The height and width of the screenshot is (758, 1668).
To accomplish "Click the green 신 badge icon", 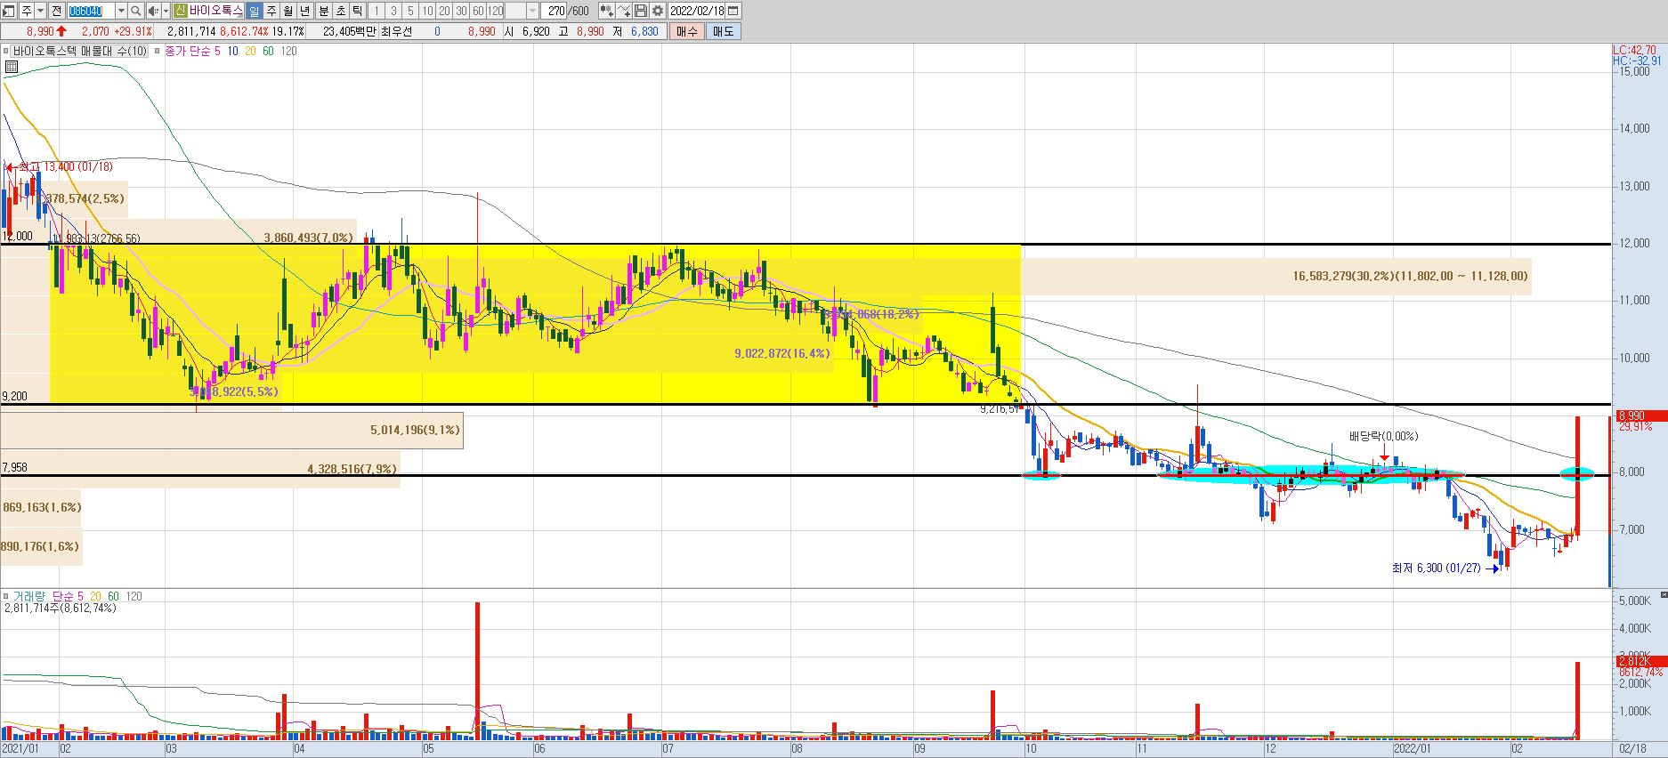I will pyautogui.click(x=180, y=11).
